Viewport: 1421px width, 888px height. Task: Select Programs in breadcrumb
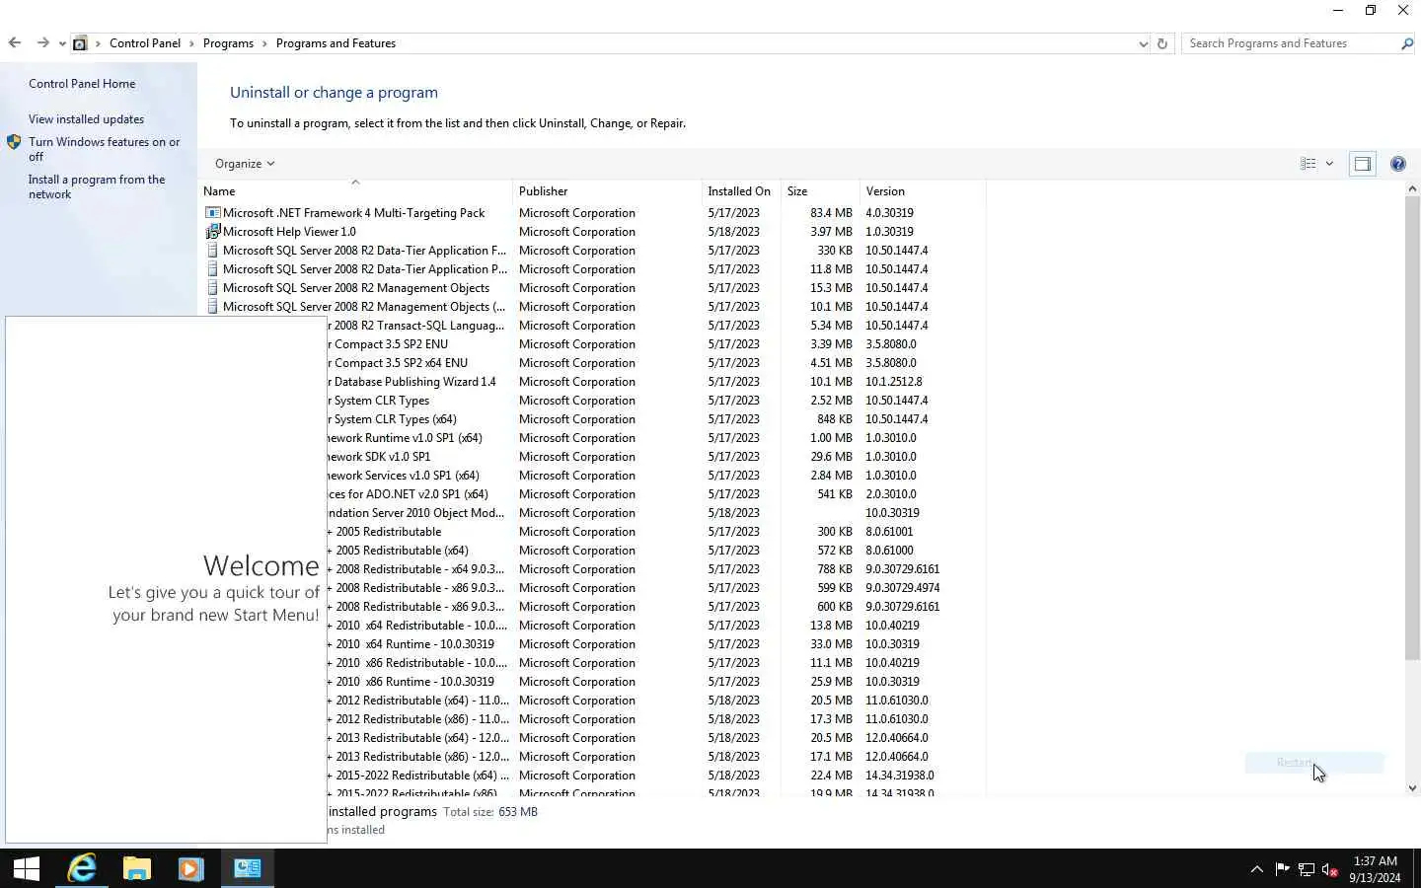(228, 43)
